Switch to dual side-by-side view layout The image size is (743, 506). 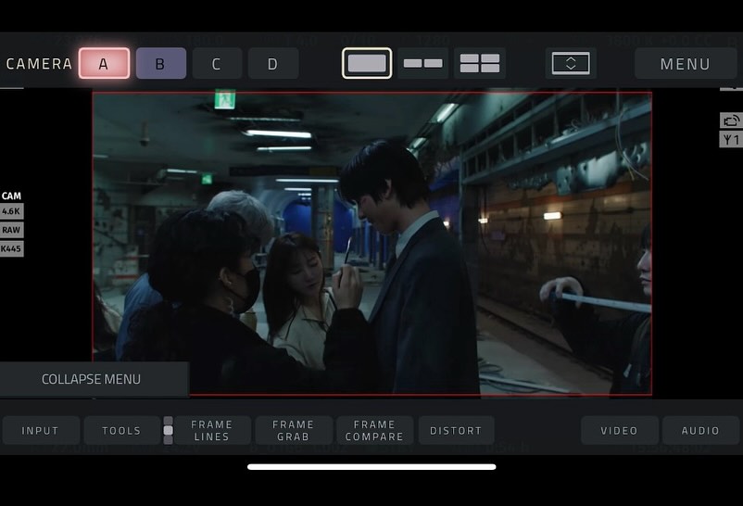point(423,63)
